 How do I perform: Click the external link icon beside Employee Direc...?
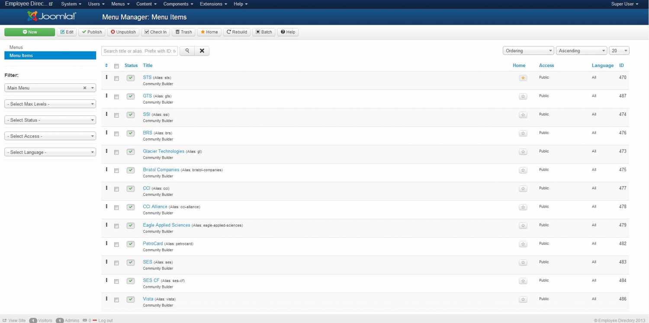click(x=51, y=4)
